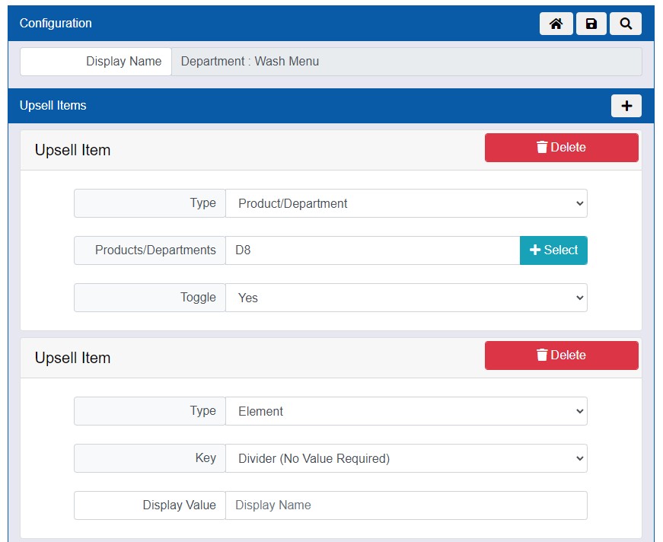This screenshot has height=542, width=663.
Task: Click the Configuration header title
Action: coord(56,24)
